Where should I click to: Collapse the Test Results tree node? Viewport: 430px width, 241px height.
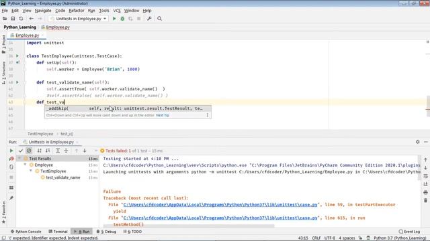pos(19,159)
